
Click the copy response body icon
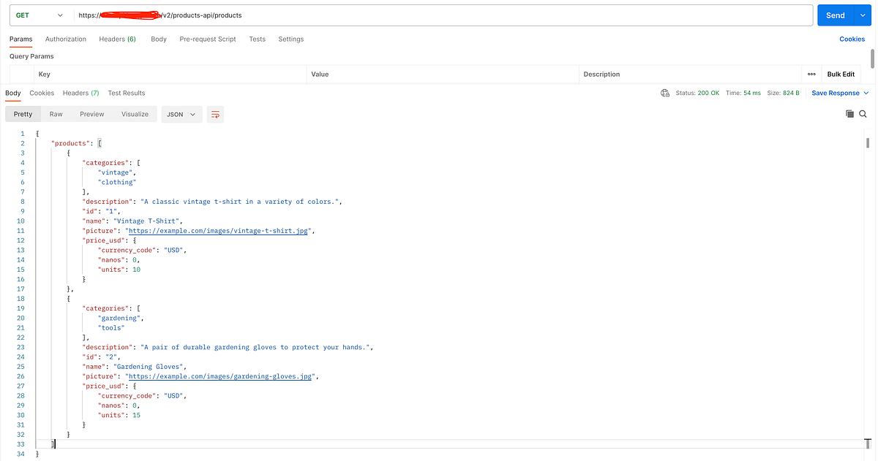(849, 114)
